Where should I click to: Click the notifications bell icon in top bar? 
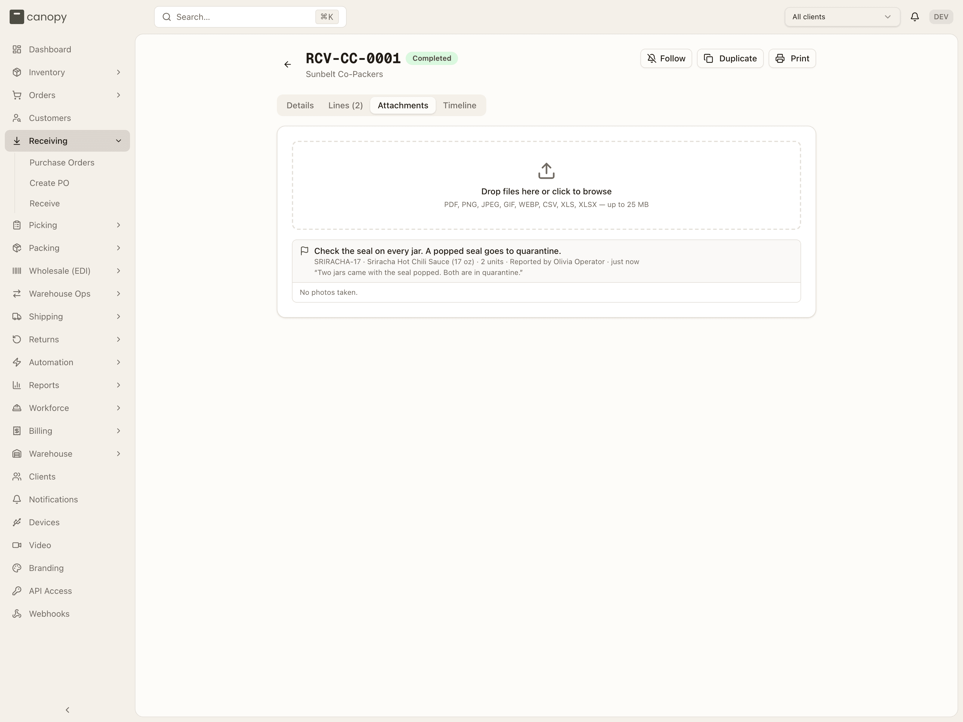point(915,17)
